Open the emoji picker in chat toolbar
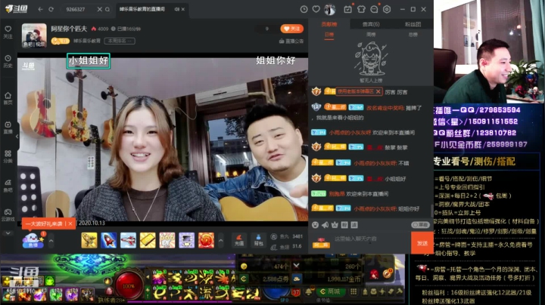The height and width of the screenshot is (305, 545). click(315, 225)
